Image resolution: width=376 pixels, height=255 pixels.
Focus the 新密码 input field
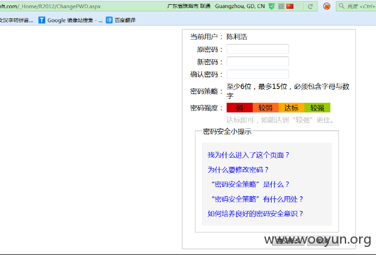pyautogui.click(x=258, y=61)
